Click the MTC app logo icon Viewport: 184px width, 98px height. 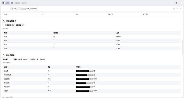[3, 3]
